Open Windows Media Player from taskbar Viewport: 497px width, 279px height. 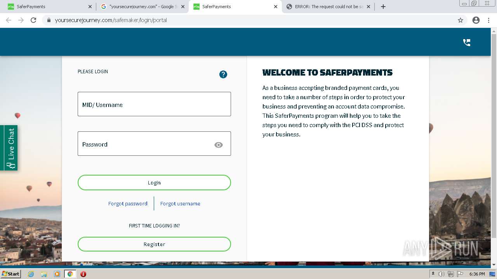[57, 274]
